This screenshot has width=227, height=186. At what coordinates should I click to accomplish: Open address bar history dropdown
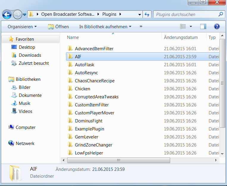[x=140, y=15]
